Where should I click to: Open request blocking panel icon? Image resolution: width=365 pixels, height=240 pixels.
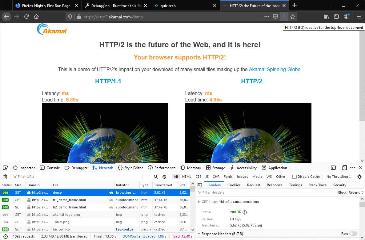click(164, 177)
